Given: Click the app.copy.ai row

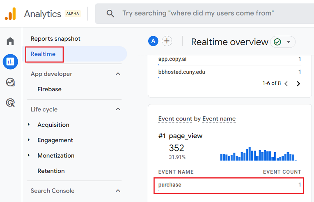Looking at the screenshot, I should [230, 60].
